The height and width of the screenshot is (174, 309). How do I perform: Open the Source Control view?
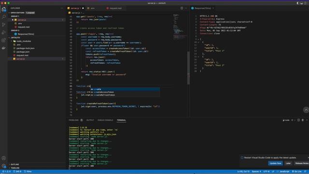[4, 25]
